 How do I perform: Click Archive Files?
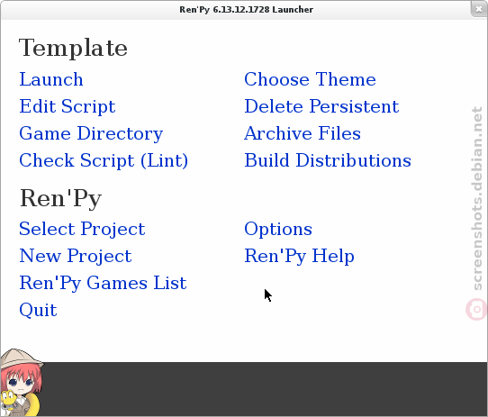(303, 133)
